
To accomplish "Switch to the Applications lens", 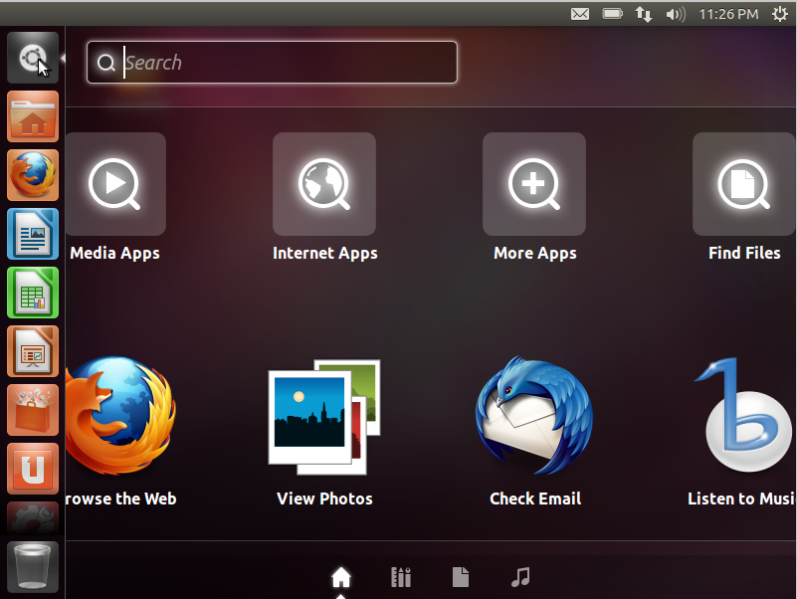I will 401,577.
